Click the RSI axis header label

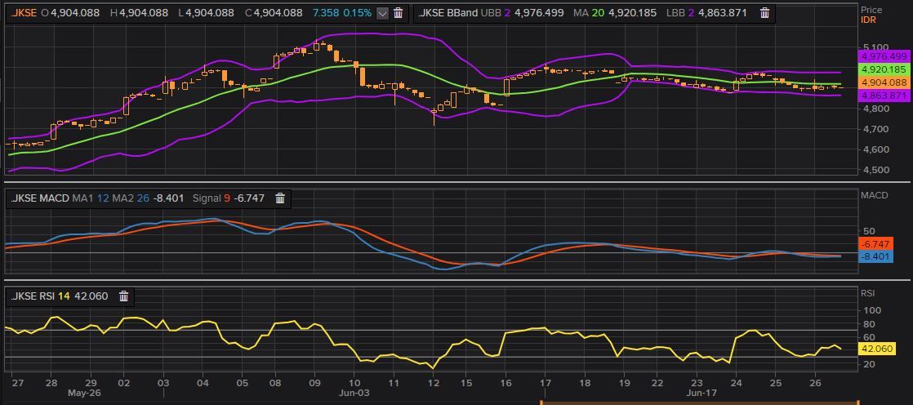868,292
